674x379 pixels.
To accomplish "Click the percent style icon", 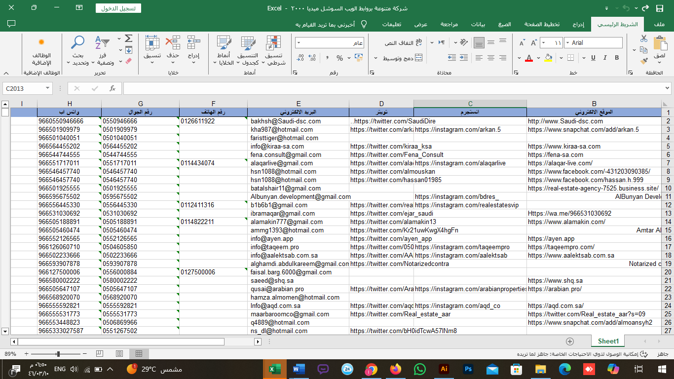I will pyautogui.click(x=339, y=58).
